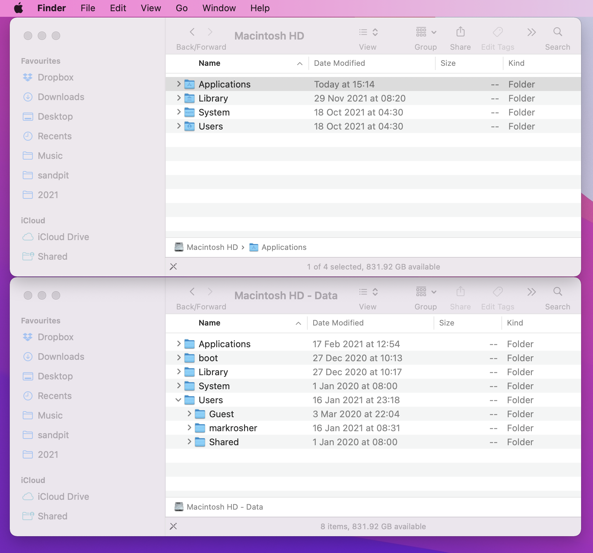Select Applications row in Macintosh HD - Data
The height and width of the screenshot is (553, 593).
(x=373, y=344)
